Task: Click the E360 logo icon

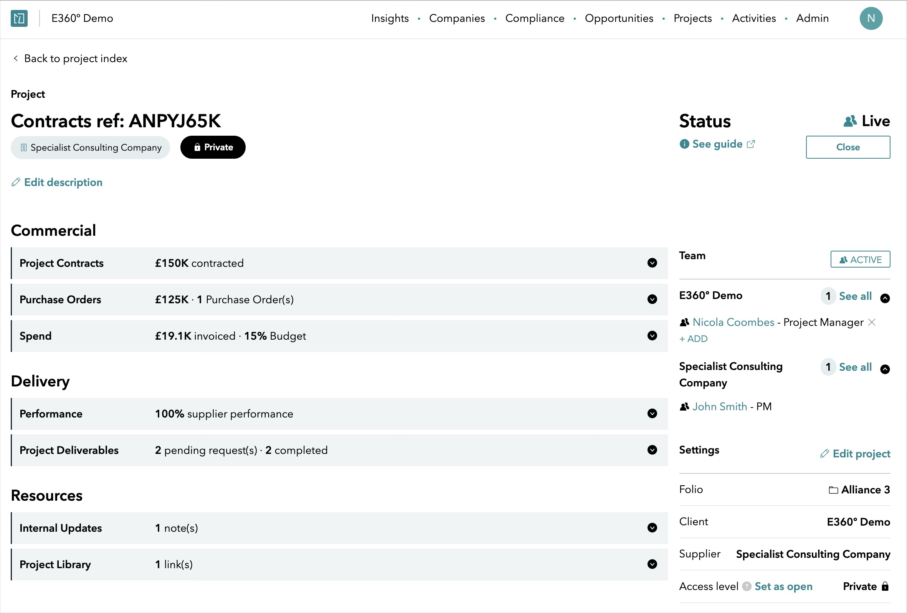Action: tap(19, 18)
